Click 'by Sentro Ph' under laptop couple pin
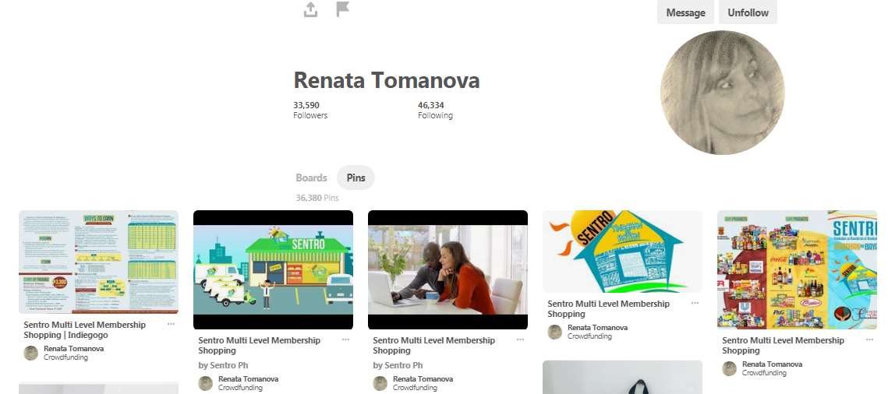This screenshot has height=394, width=888. coord(398,365)
